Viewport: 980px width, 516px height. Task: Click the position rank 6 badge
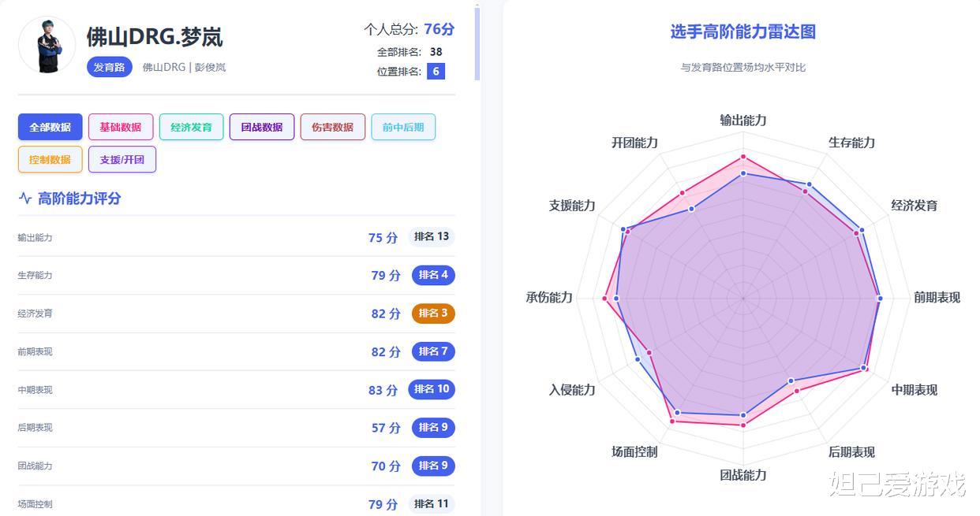(436, 72)
